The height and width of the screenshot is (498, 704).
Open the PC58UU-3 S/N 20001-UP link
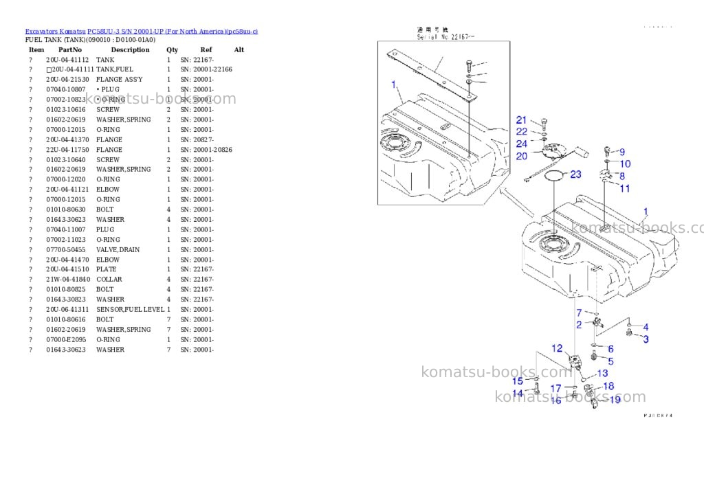pyautogui.click(x=173, y=32)
